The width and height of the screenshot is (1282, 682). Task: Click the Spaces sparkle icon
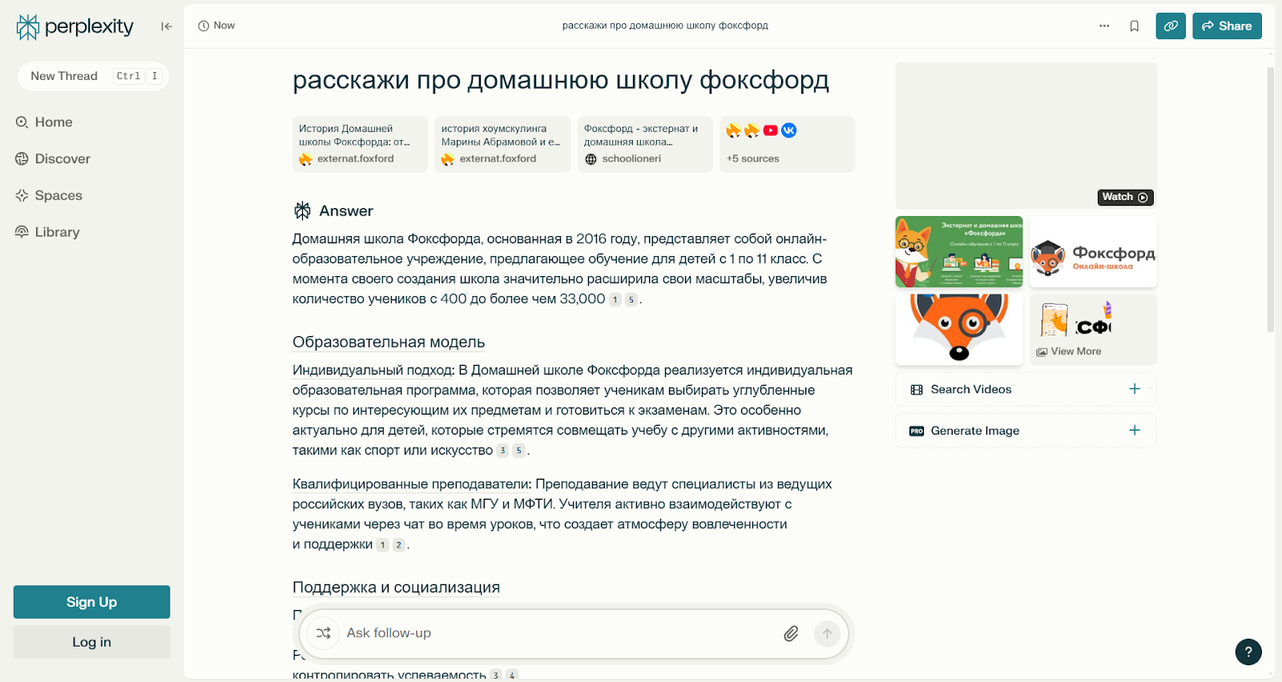pyautogui.click(x=22, y=195)
